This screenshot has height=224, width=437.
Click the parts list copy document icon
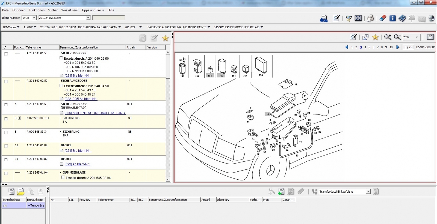coord(143,38)
